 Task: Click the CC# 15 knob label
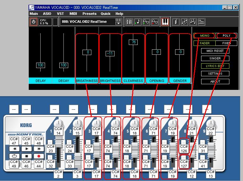point(77,131)
